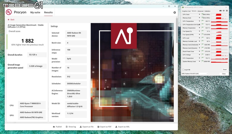This screenshot has width=232, height=134.
Task: Click the Board Power Draw history graph
Action: [219, 51]
